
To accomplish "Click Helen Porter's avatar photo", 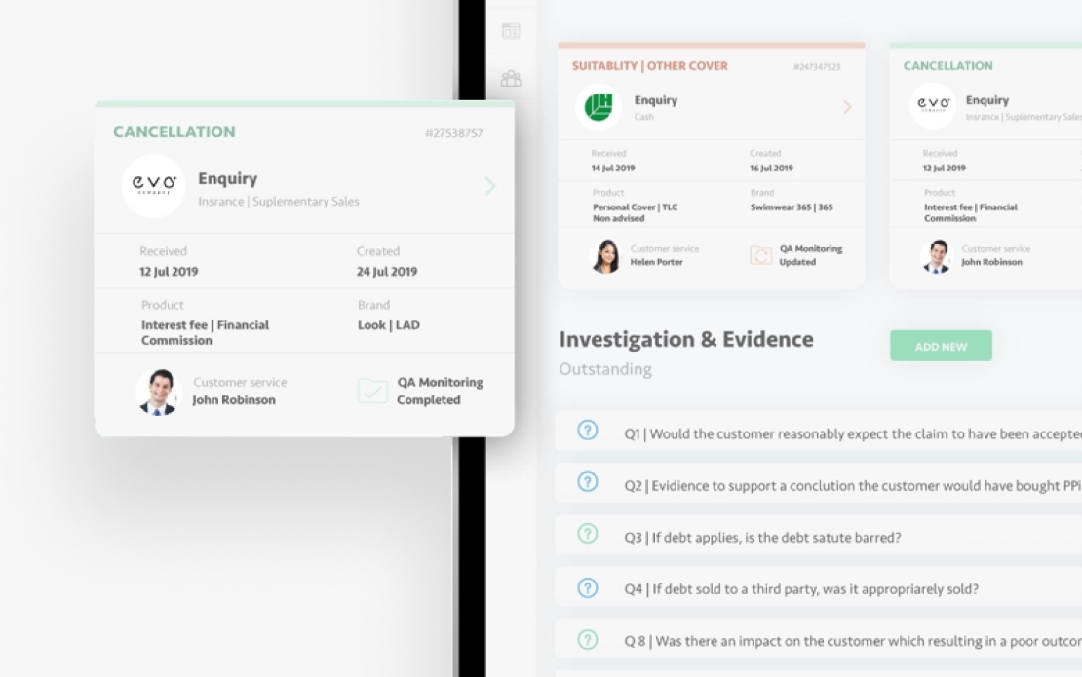I will pyautogui.click(x=605, y=256).
